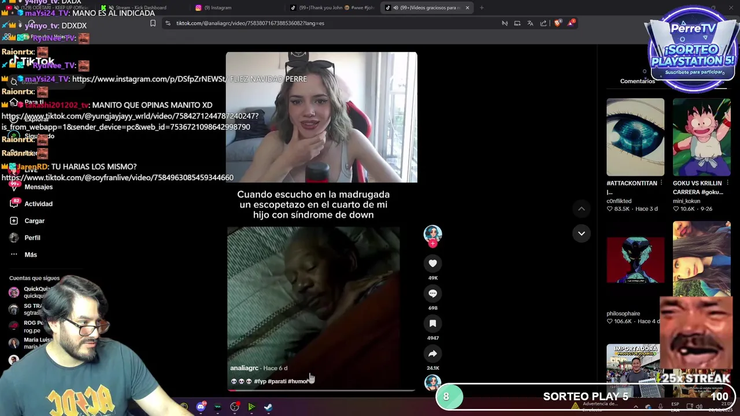The height and width of the screenshot is (416, 740).
Task: Open analiagrc creator avatar beside video
Action: (432, 233)
